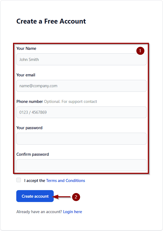Click the 'Already have an account?' text

coord(39,212)
